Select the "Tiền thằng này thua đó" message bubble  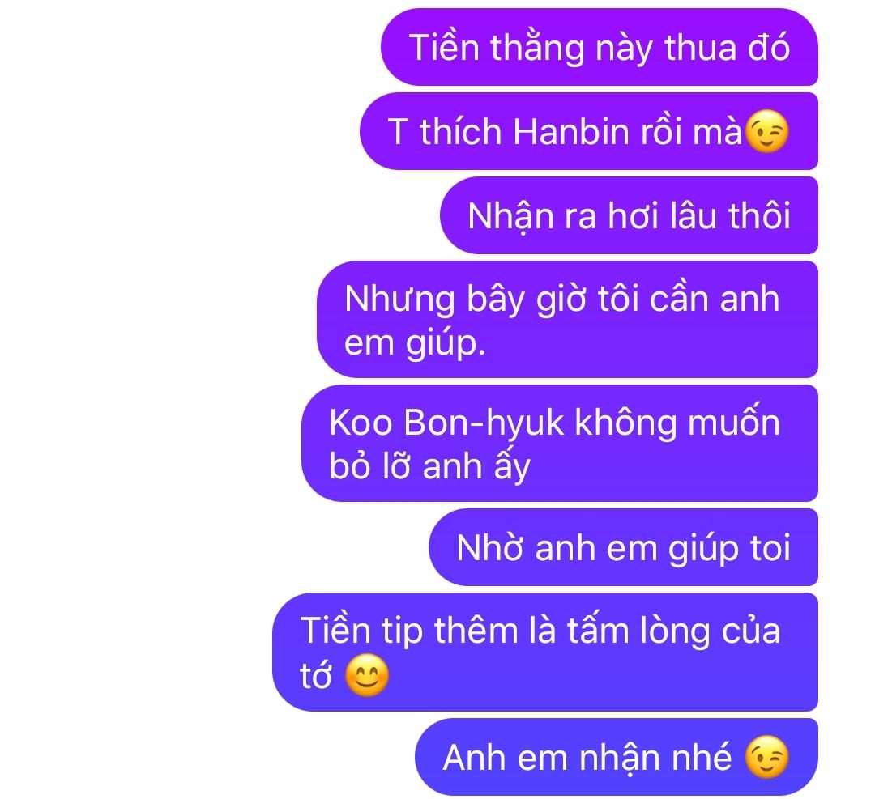pos(600,48)
